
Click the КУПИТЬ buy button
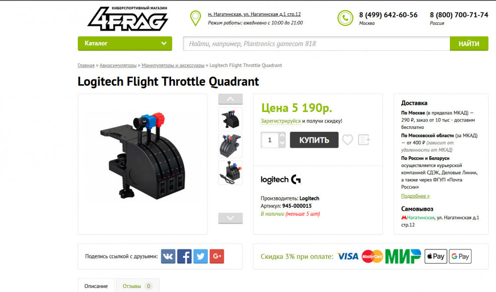[314, 140]
